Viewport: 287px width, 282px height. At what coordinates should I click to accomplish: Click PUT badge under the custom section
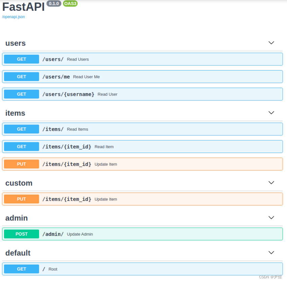coord(22,199)
